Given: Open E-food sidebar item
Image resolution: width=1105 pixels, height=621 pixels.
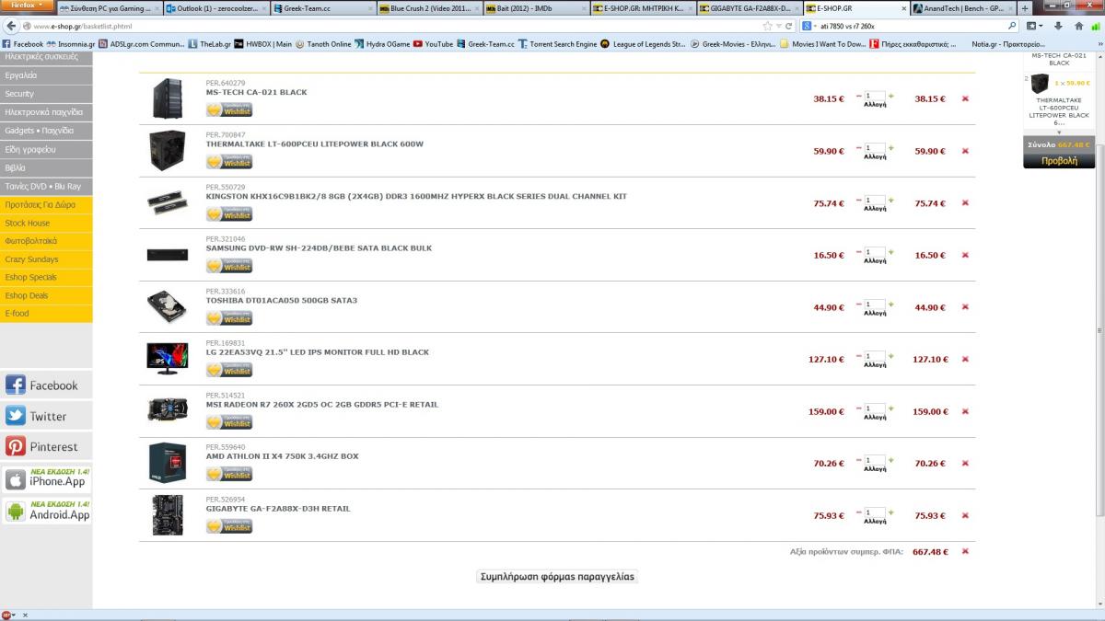Looking at the screenshot, I should click(46, 314).
